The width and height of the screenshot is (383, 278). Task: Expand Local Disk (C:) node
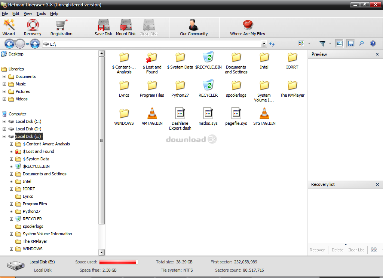[x=4, y=122]
